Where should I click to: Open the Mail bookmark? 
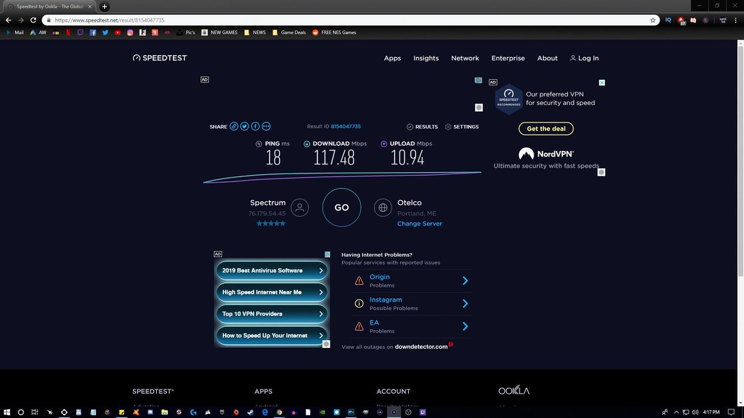tap(14, 32)
